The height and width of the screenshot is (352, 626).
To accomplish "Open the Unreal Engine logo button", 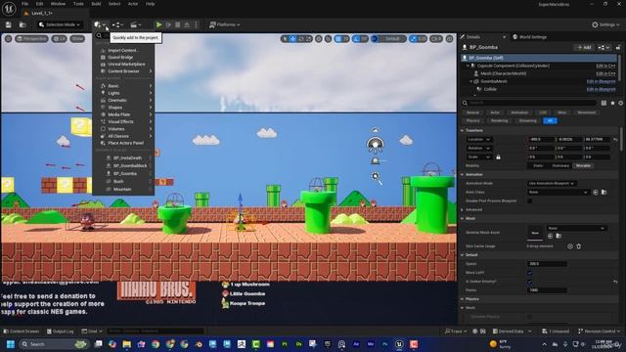I will tap(9, 8).
